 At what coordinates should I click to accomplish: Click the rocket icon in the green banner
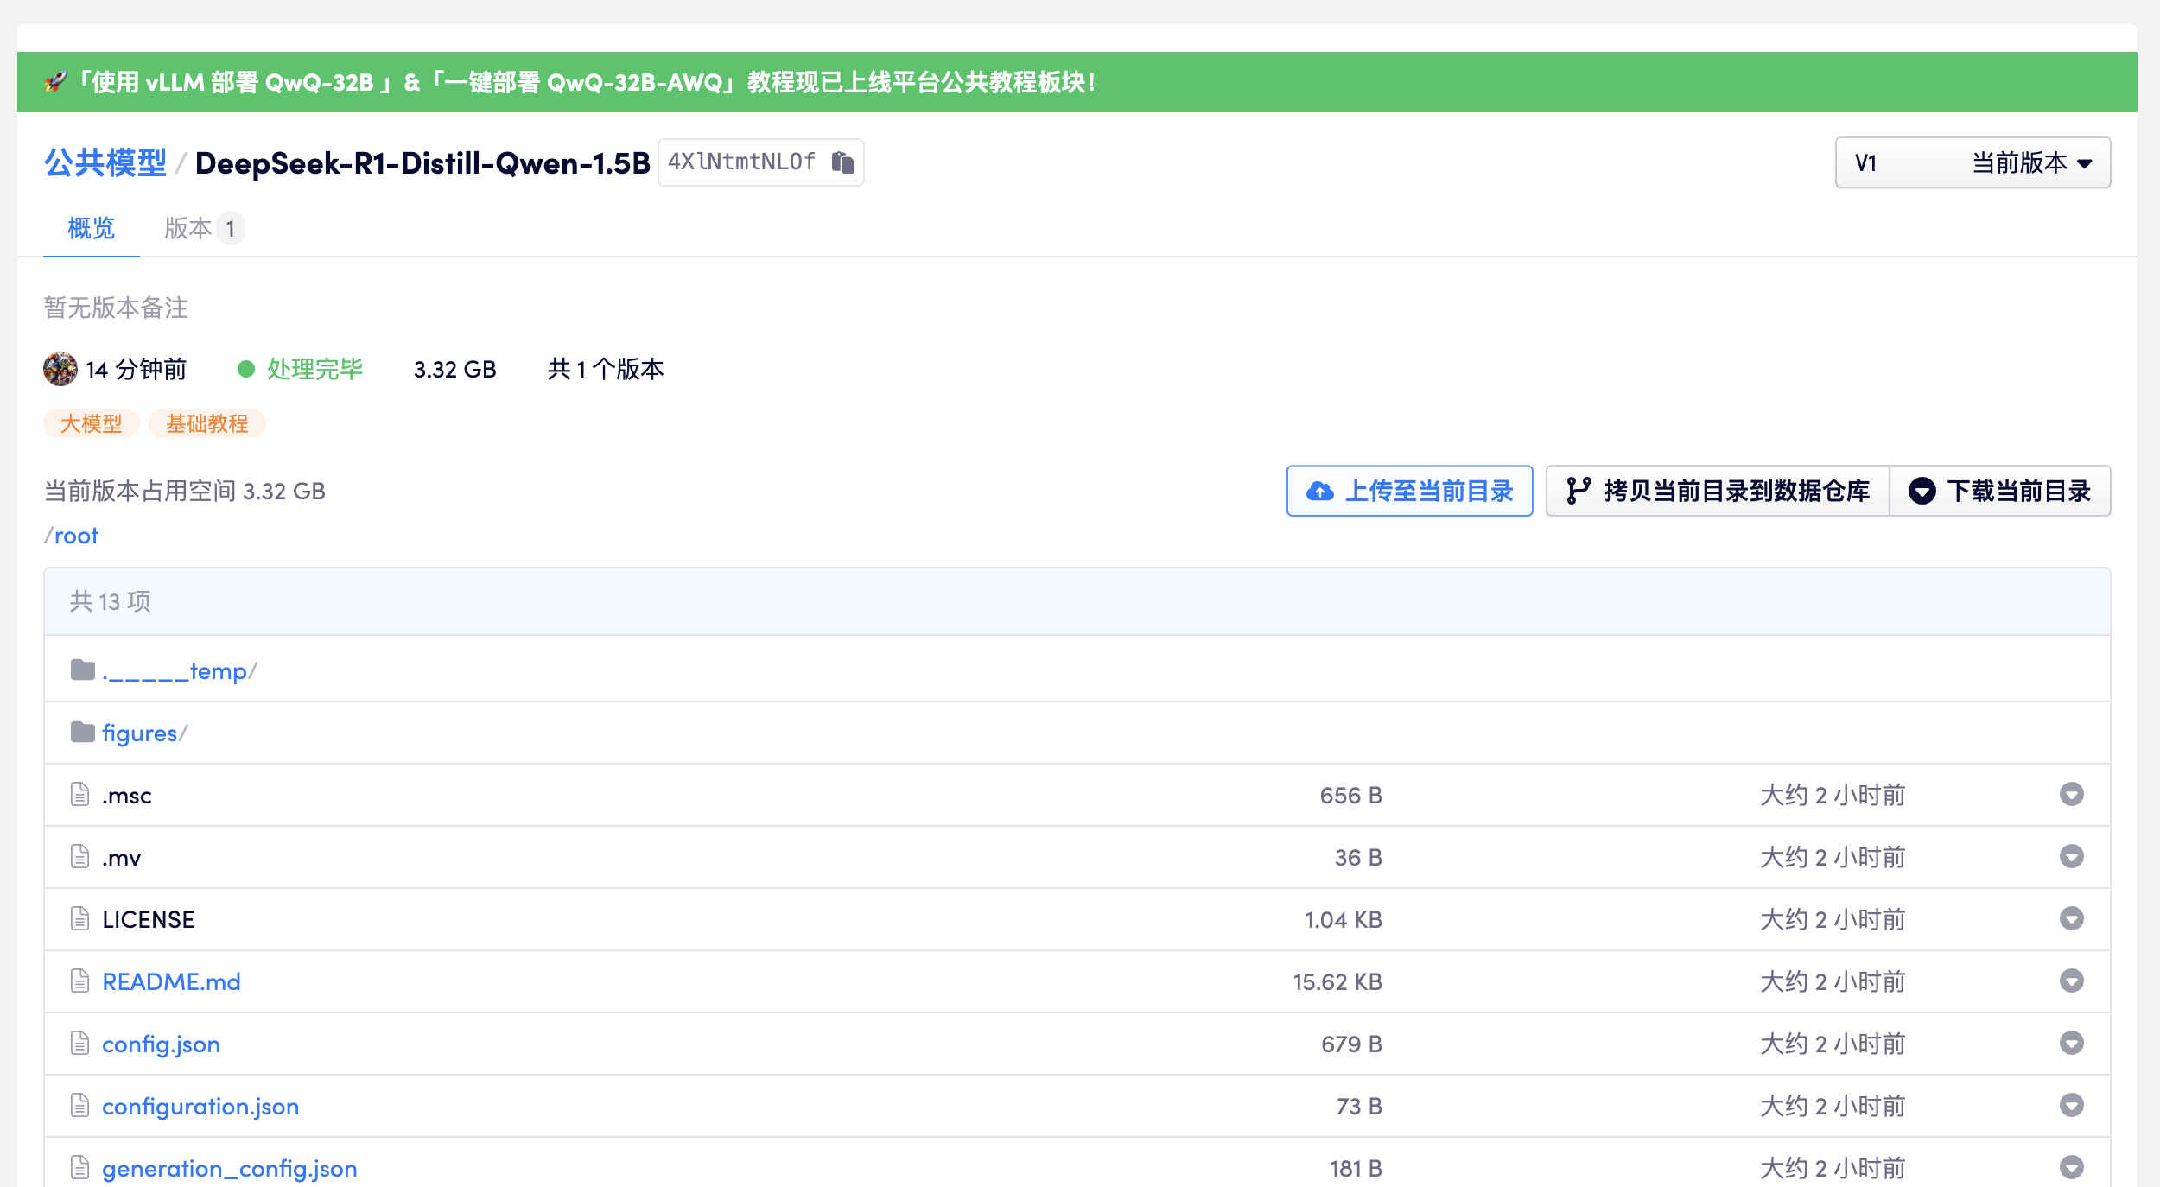coord(55,82)
